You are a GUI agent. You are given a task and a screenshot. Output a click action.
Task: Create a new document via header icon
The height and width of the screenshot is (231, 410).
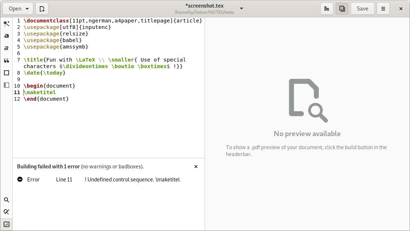click(x=42, y=9)
